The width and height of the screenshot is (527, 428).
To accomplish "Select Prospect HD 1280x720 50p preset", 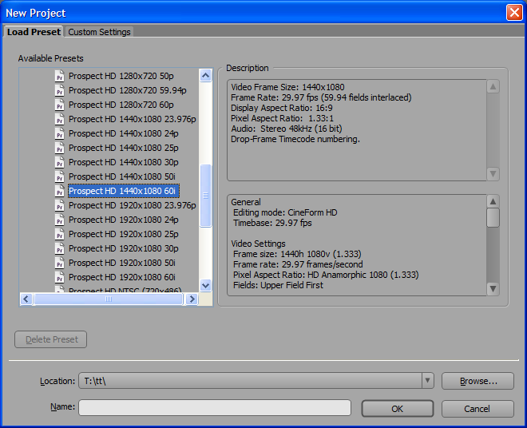I will click(x=121, y=76).
